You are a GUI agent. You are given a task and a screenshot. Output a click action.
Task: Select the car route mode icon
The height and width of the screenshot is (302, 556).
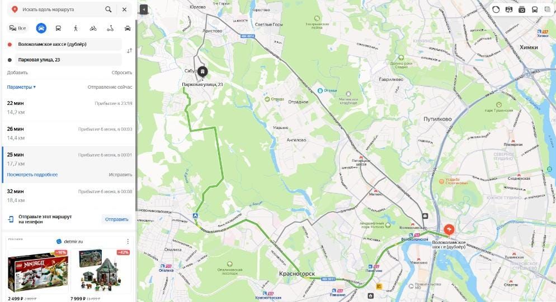point(41,28)
